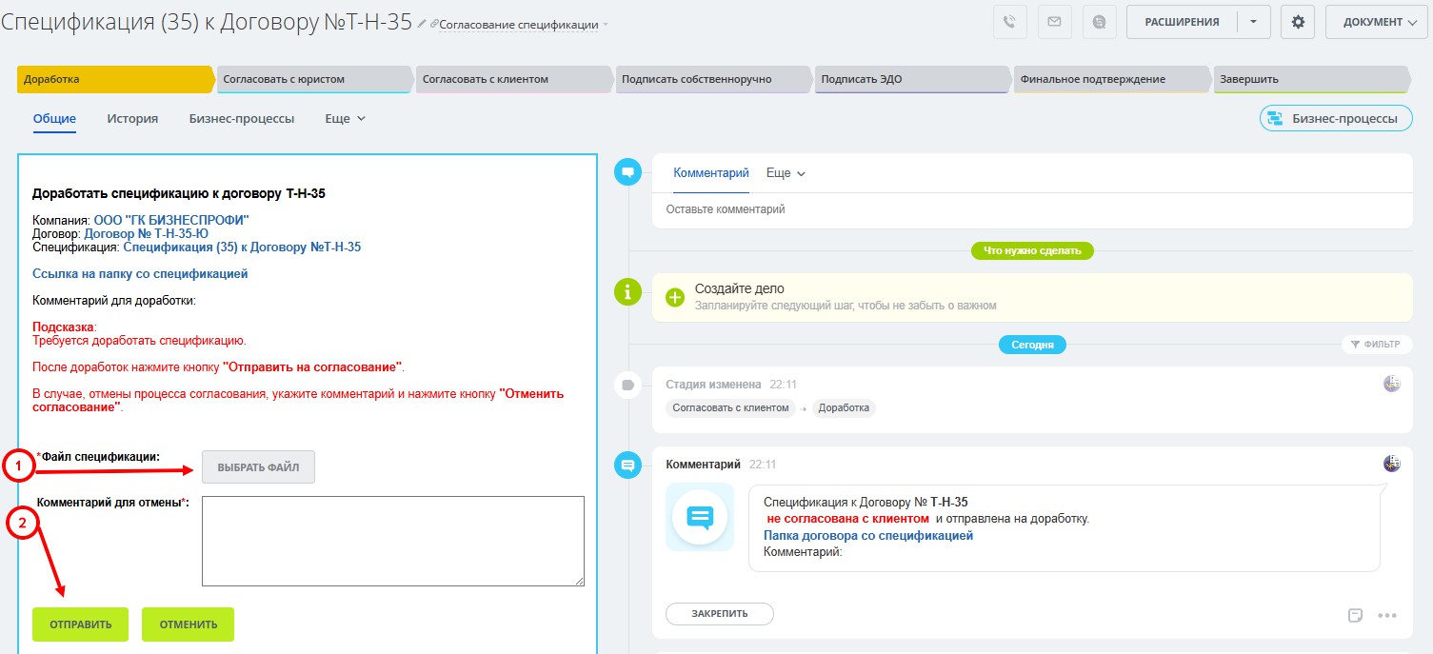Click the email envelope icon button

(x=1054, y=22)
